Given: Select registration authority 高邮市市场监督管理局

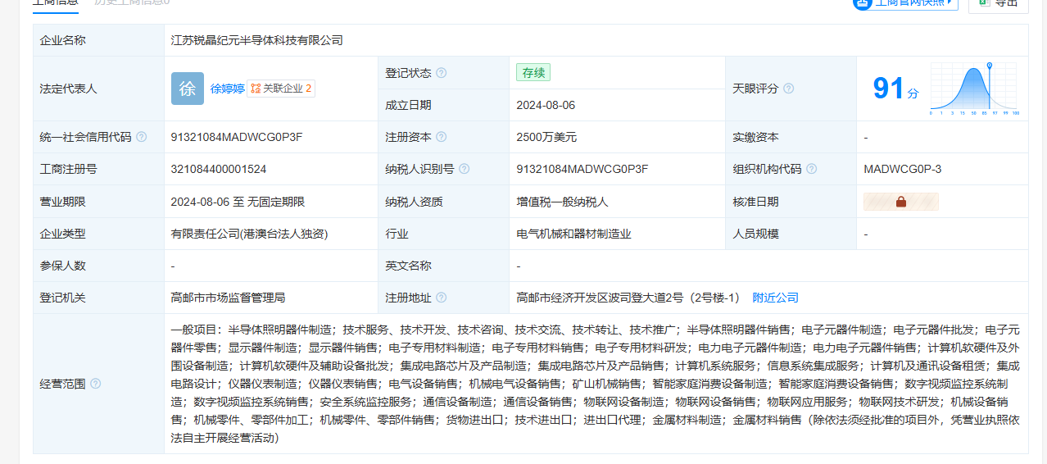Looking at the screenshot, I should point(229,298).
